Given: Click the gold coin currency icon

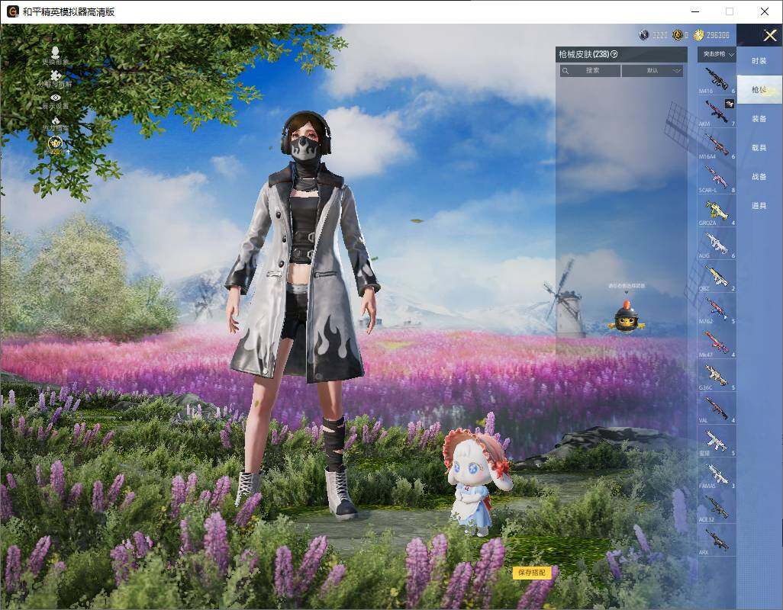Looking at the screenshot, I should coord(699,35).
